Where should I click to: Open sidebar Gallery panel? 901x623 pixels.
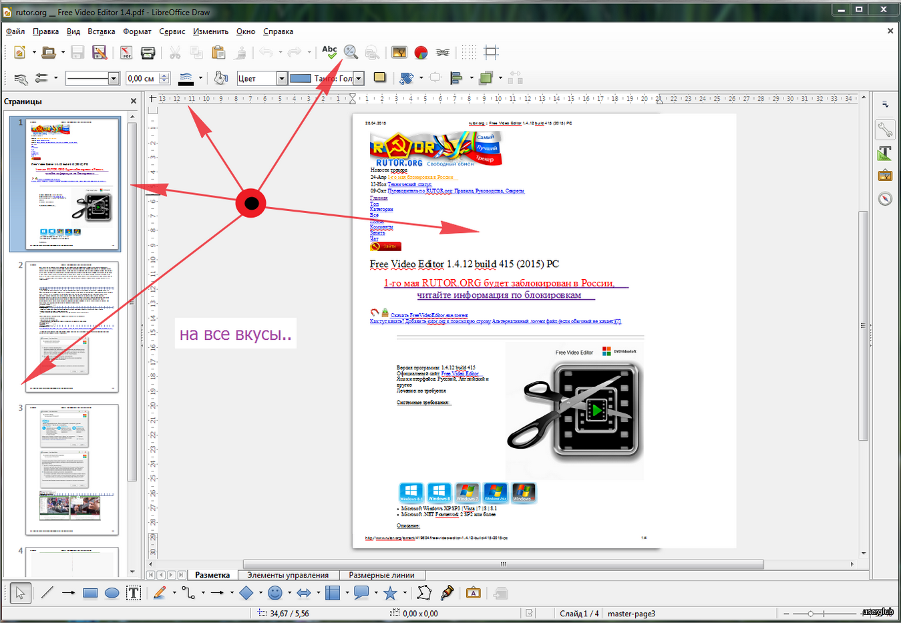[x=885, y=176]
